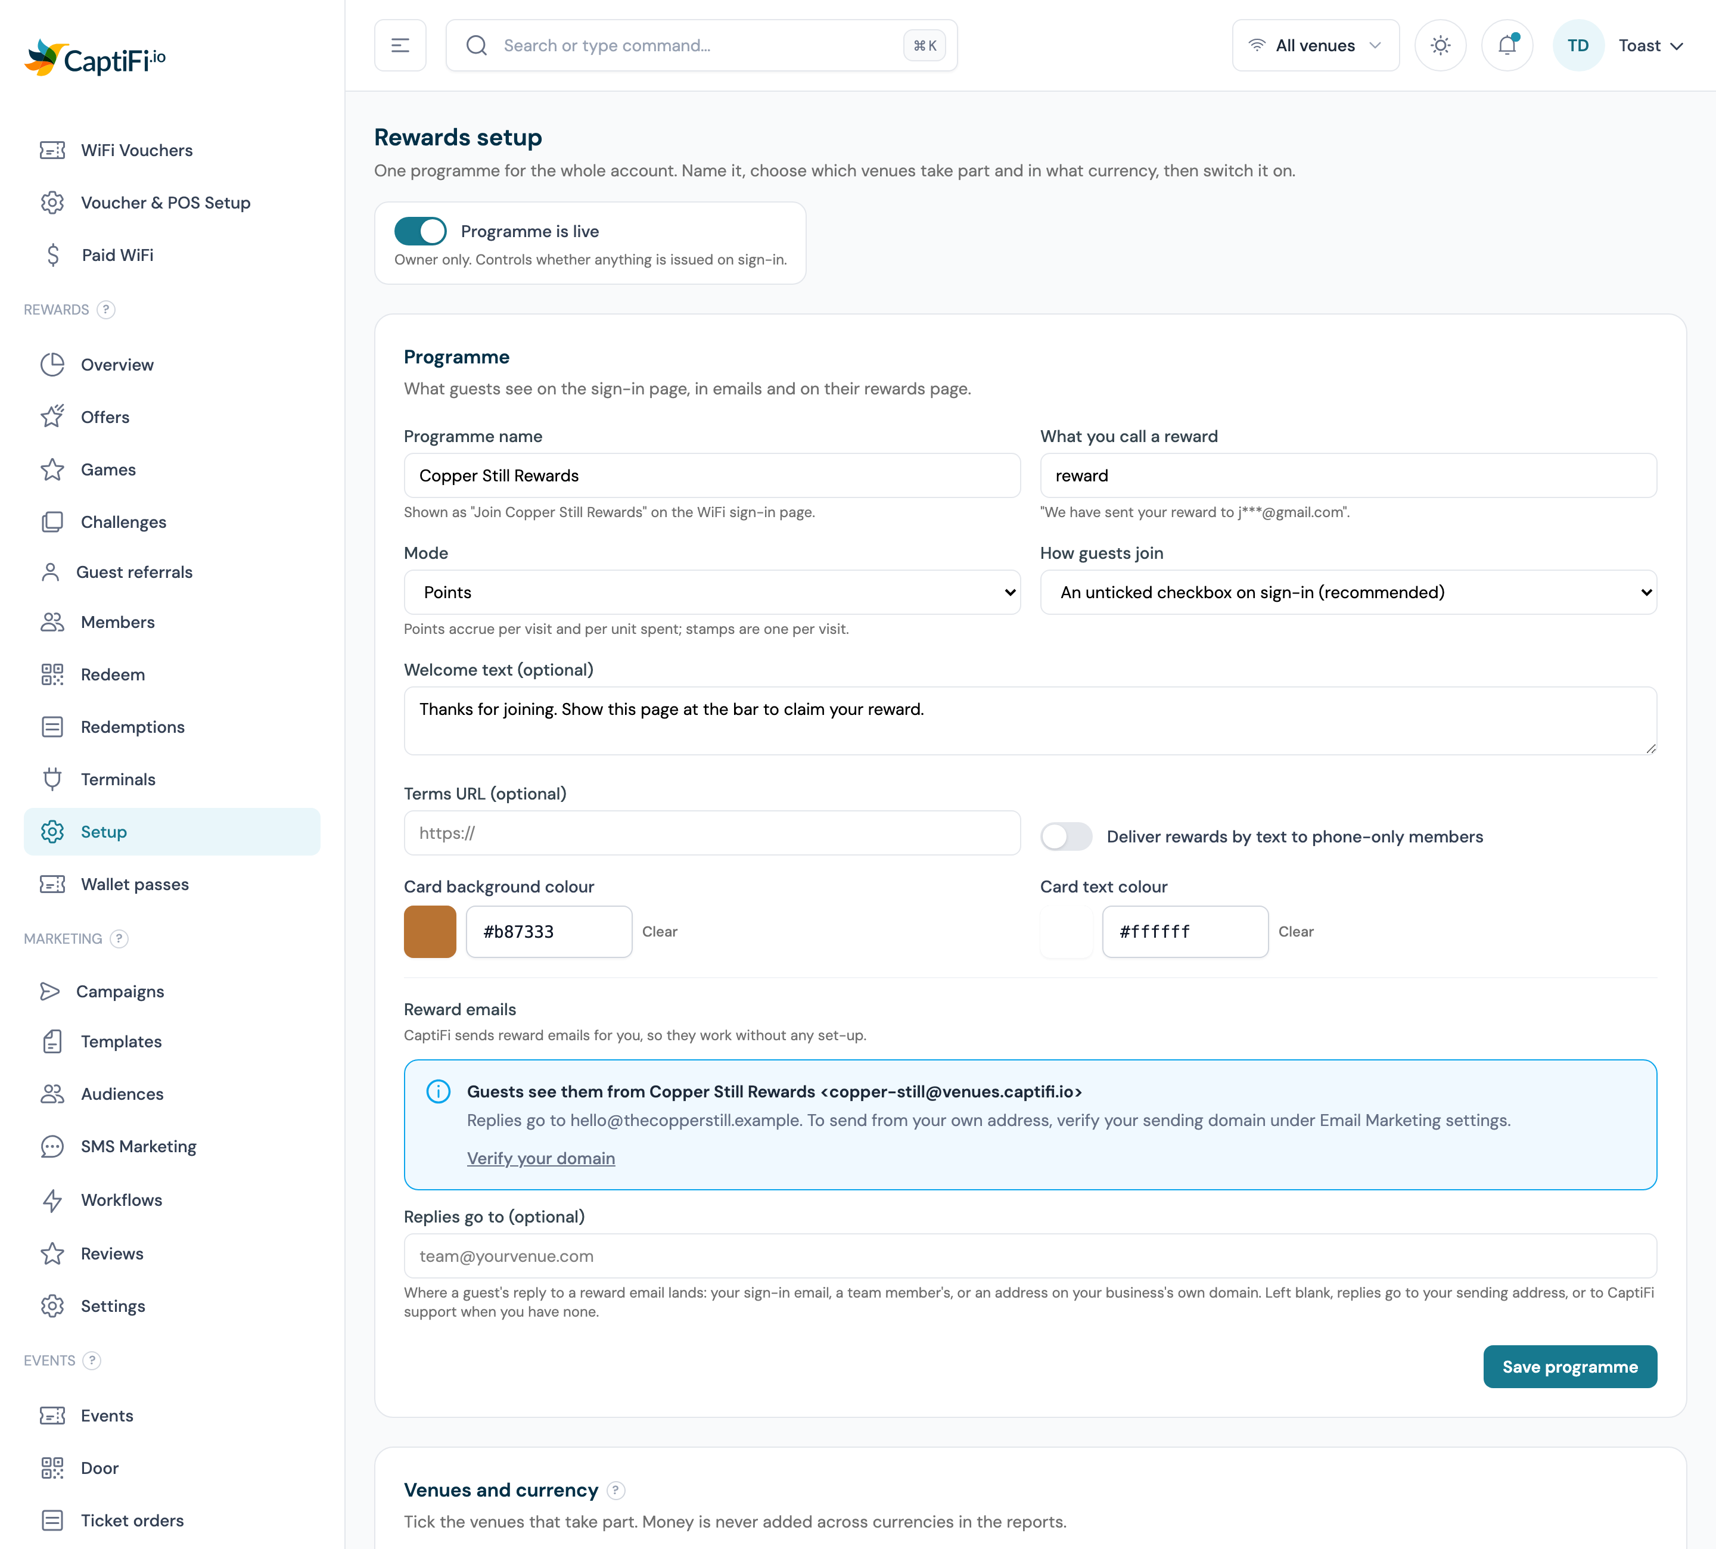Click the CaptiFi.io logo
The height and width of the screenshot is (1549, 1716).
95,59
